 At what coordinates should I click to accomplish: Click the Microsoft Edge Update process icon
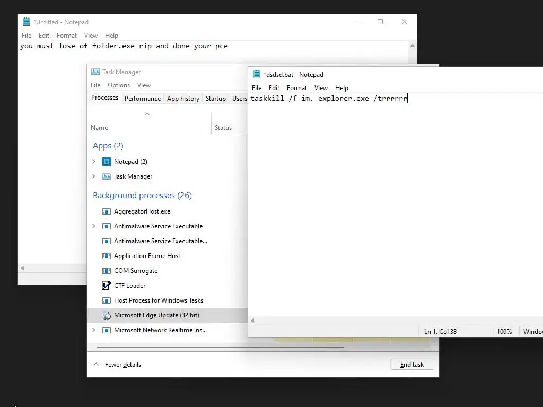click(x=106, y=315)
